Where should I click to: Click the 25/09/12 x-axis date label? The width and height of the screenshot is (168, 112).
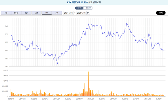(125, 99)
